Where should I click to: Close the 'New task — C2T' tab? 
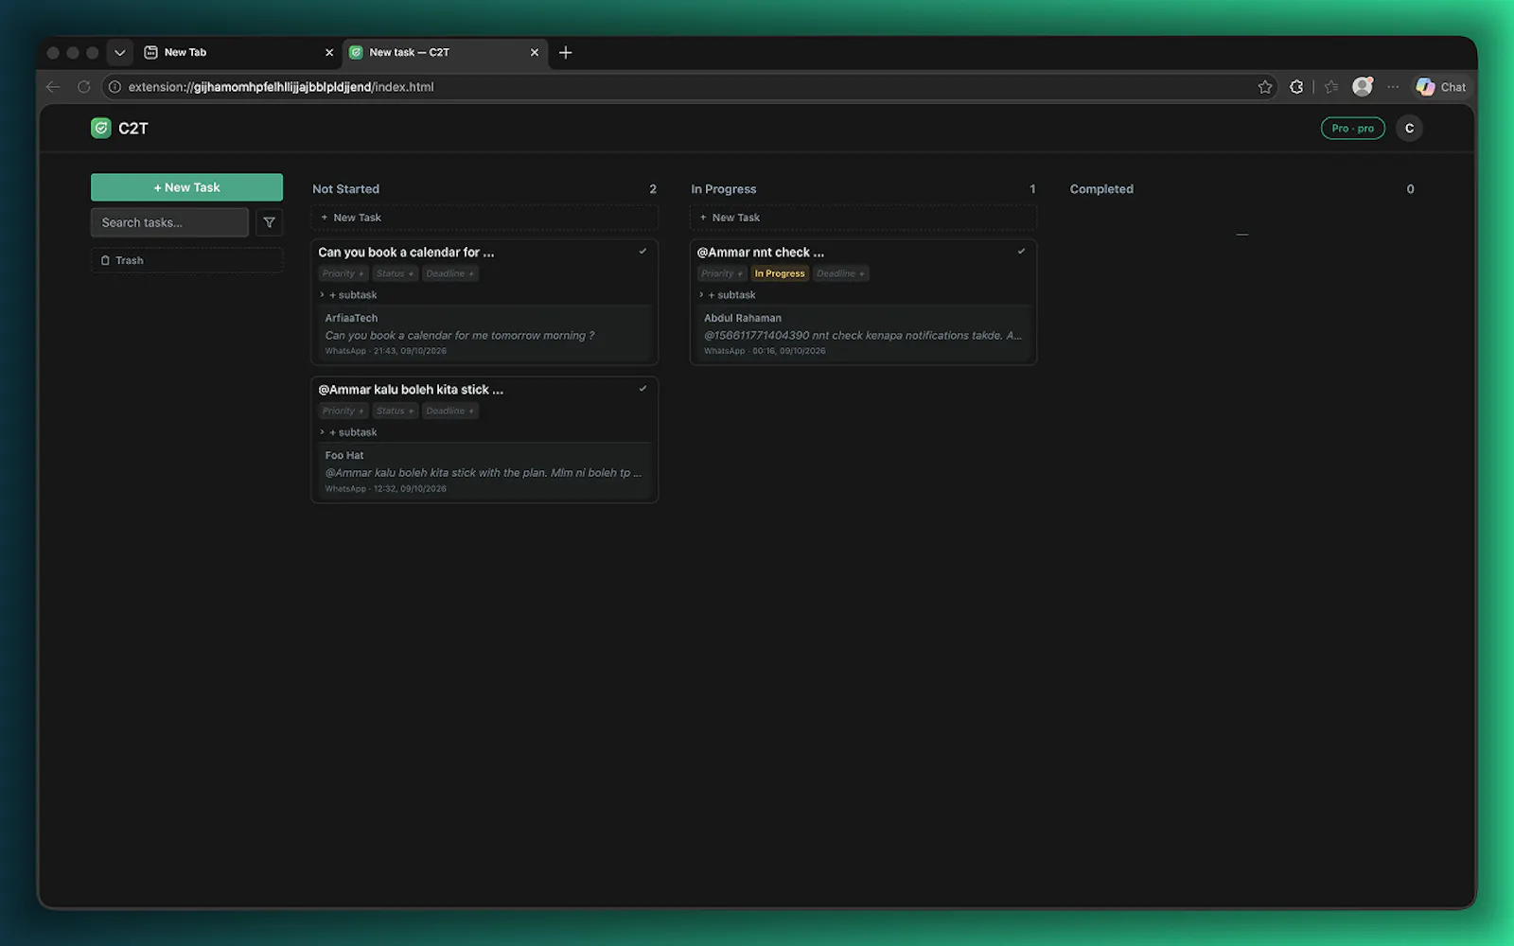pos(535,53)
